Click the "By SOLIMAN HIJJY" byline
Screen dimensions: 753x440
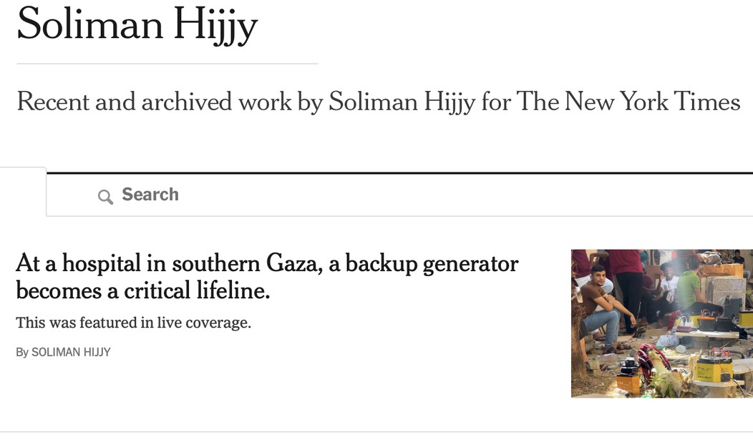point(63,352)
